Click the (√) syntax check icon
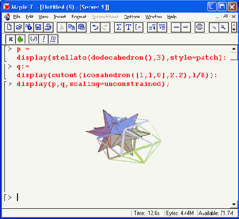The height and width of the screenshot is (219, 239). click(34, 39)
